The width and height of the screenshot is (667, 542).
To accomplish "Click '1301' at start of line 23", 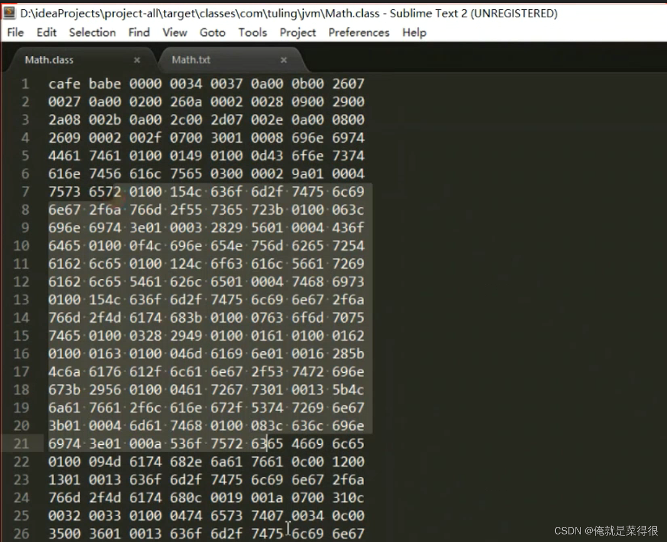I will [x=64, y=479].
